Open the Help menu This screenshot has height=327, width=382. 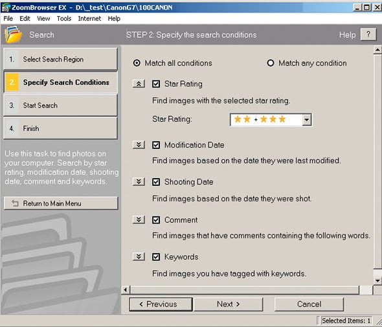click(x=114, y=19)
